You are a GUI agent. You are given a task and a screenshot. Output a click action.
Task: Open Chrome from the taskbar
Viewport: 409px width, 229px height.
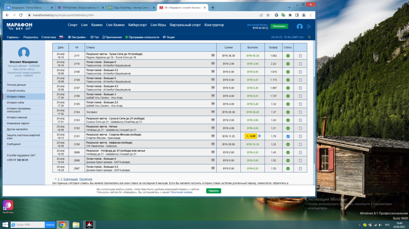(62, 225)
